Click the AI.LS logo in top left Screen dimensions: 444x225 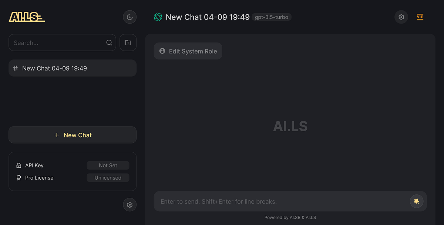26,17
